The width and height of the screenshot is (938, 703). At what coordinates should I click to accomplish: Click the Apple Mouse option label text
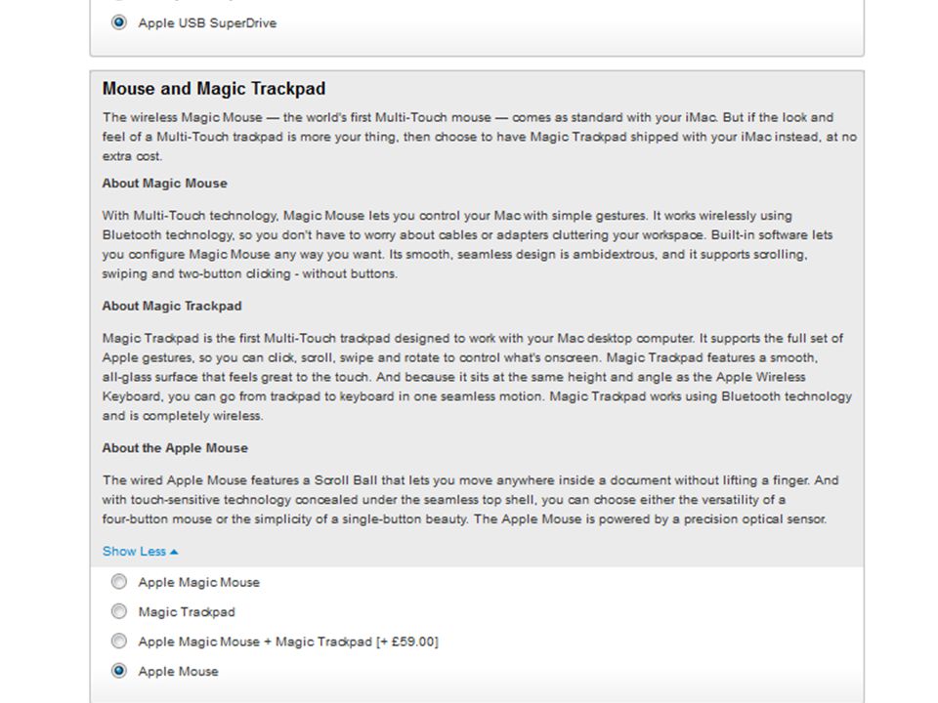pos(178,672)
